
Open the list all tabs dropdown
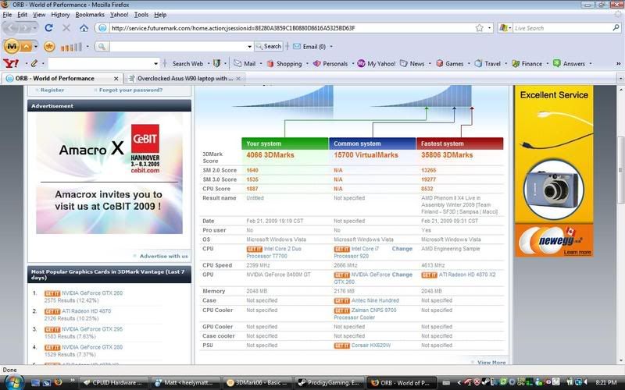point(620,79)
